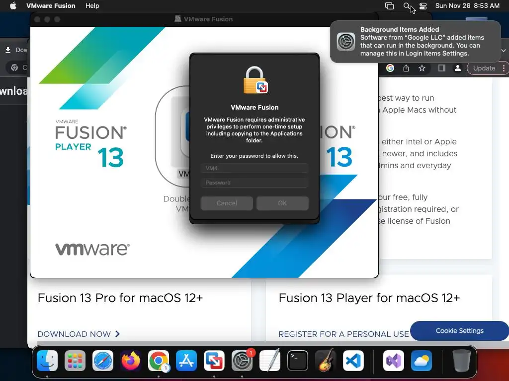Click the date and time in menu bar

467,6
